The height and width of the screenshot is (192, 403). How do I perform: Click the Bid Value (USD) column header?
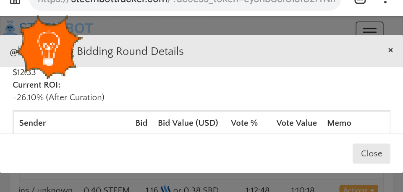188,123
